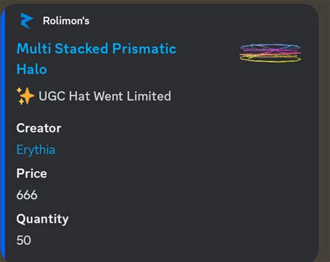
Task: Click the Rolimon's blue logo icon
Action: (26, 21)
